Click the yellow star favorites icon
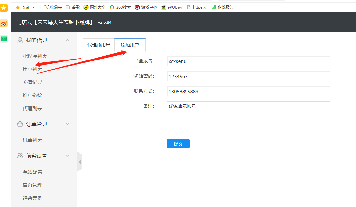Screen dimensions: 356x207 coord(4,8)
